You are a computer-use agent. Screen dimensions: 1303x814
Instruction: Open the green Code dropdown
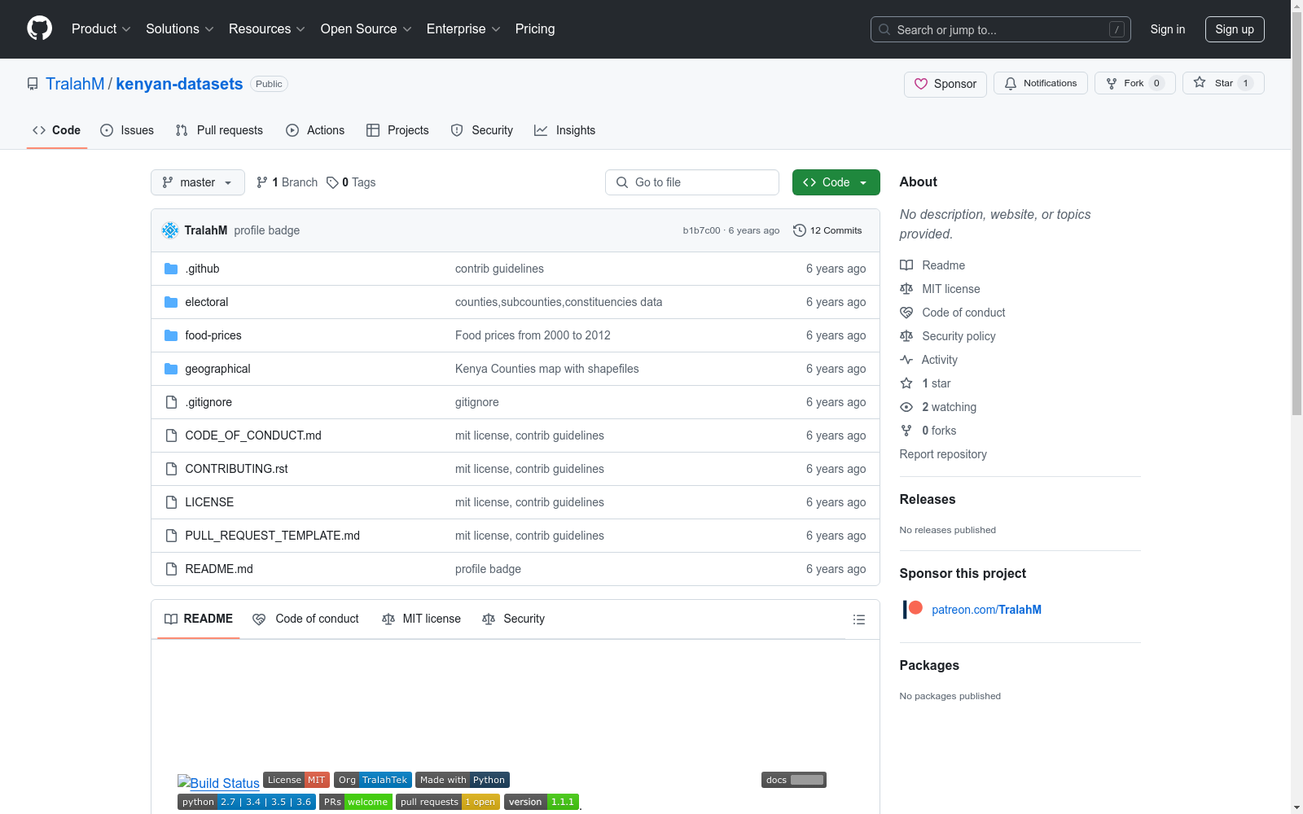[836, 182]
